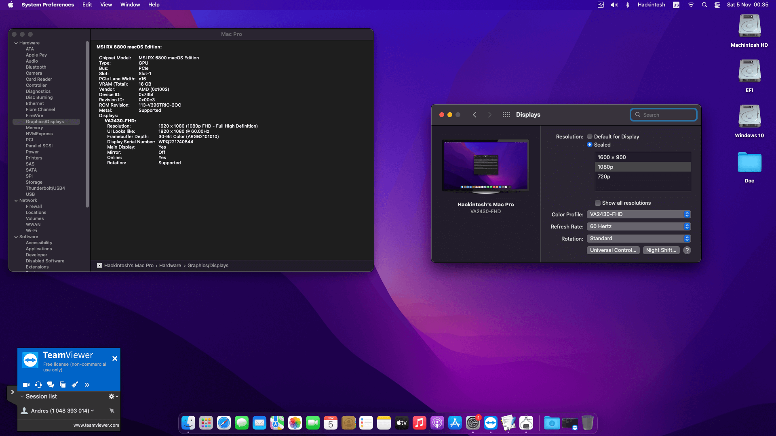Select the EFI drive on desktop
776x436 pixels.
click(x=750, y=75)
